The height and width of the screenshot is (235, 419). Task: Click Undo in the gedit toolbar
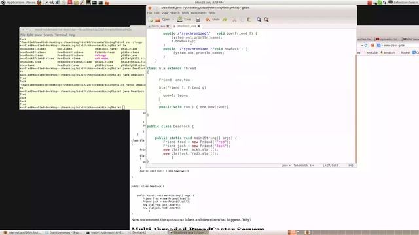[x=213, y=20]
